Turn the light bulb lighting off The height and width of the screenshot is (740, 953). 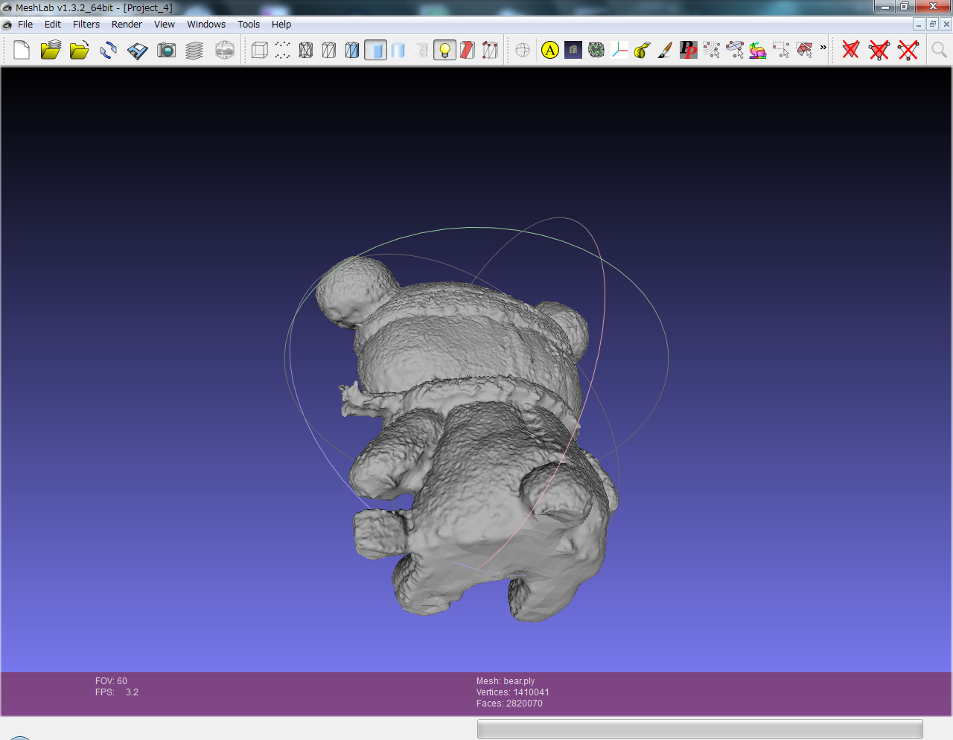tap(444, 50)
